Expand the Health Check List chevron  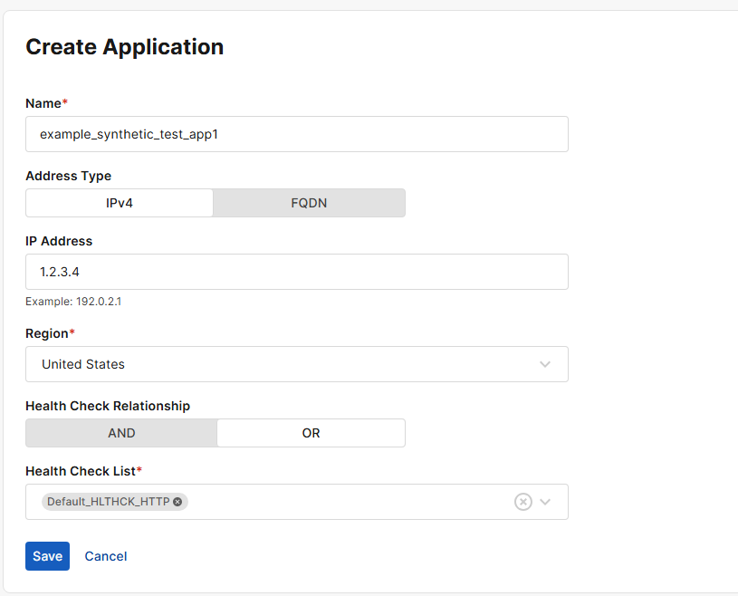point(545,502)
